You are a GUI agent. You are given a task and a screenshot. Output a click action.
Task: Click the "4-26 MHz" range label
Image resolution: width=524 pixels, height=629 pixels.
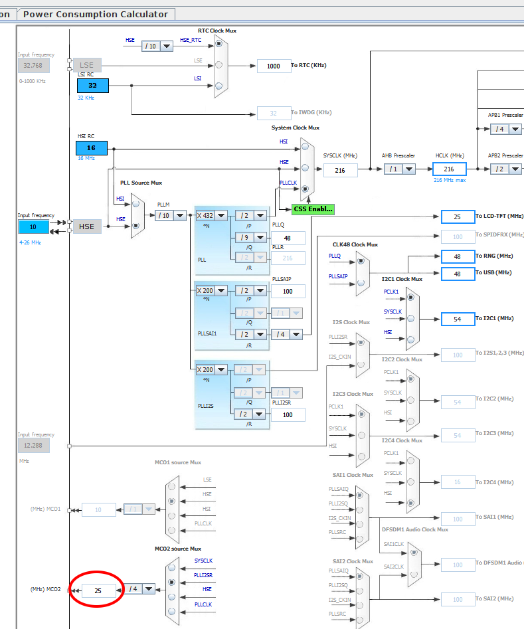click(x=30, y=242)
